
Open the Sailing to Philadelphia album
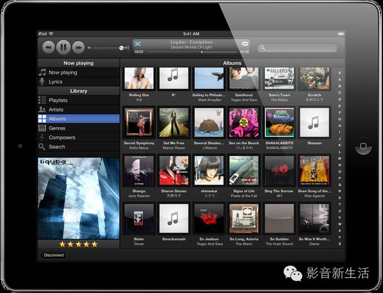(209, 78)
